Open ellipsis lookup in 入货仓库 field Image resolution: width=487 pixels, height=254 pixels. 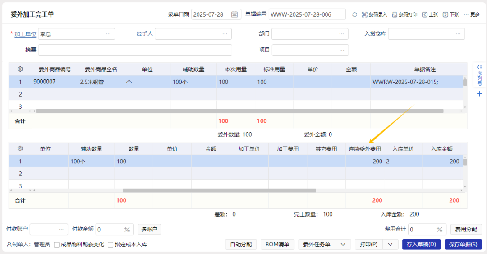point(458,34)
